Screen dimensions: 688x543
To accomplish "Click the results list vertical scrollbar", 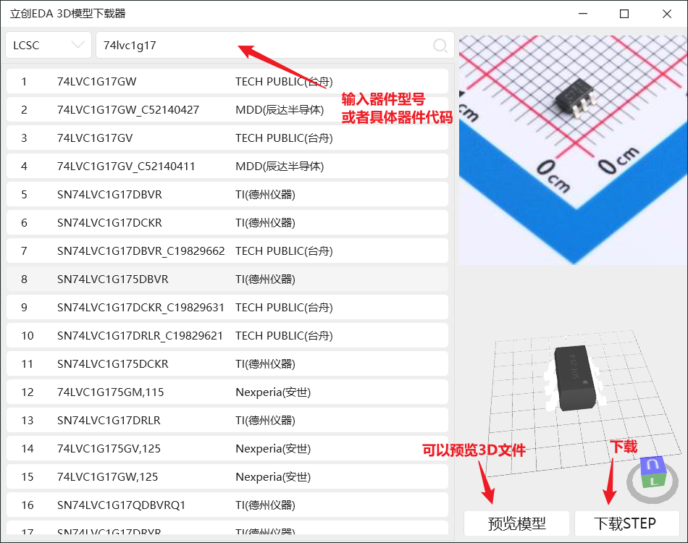I will click(x=452, y=290).
